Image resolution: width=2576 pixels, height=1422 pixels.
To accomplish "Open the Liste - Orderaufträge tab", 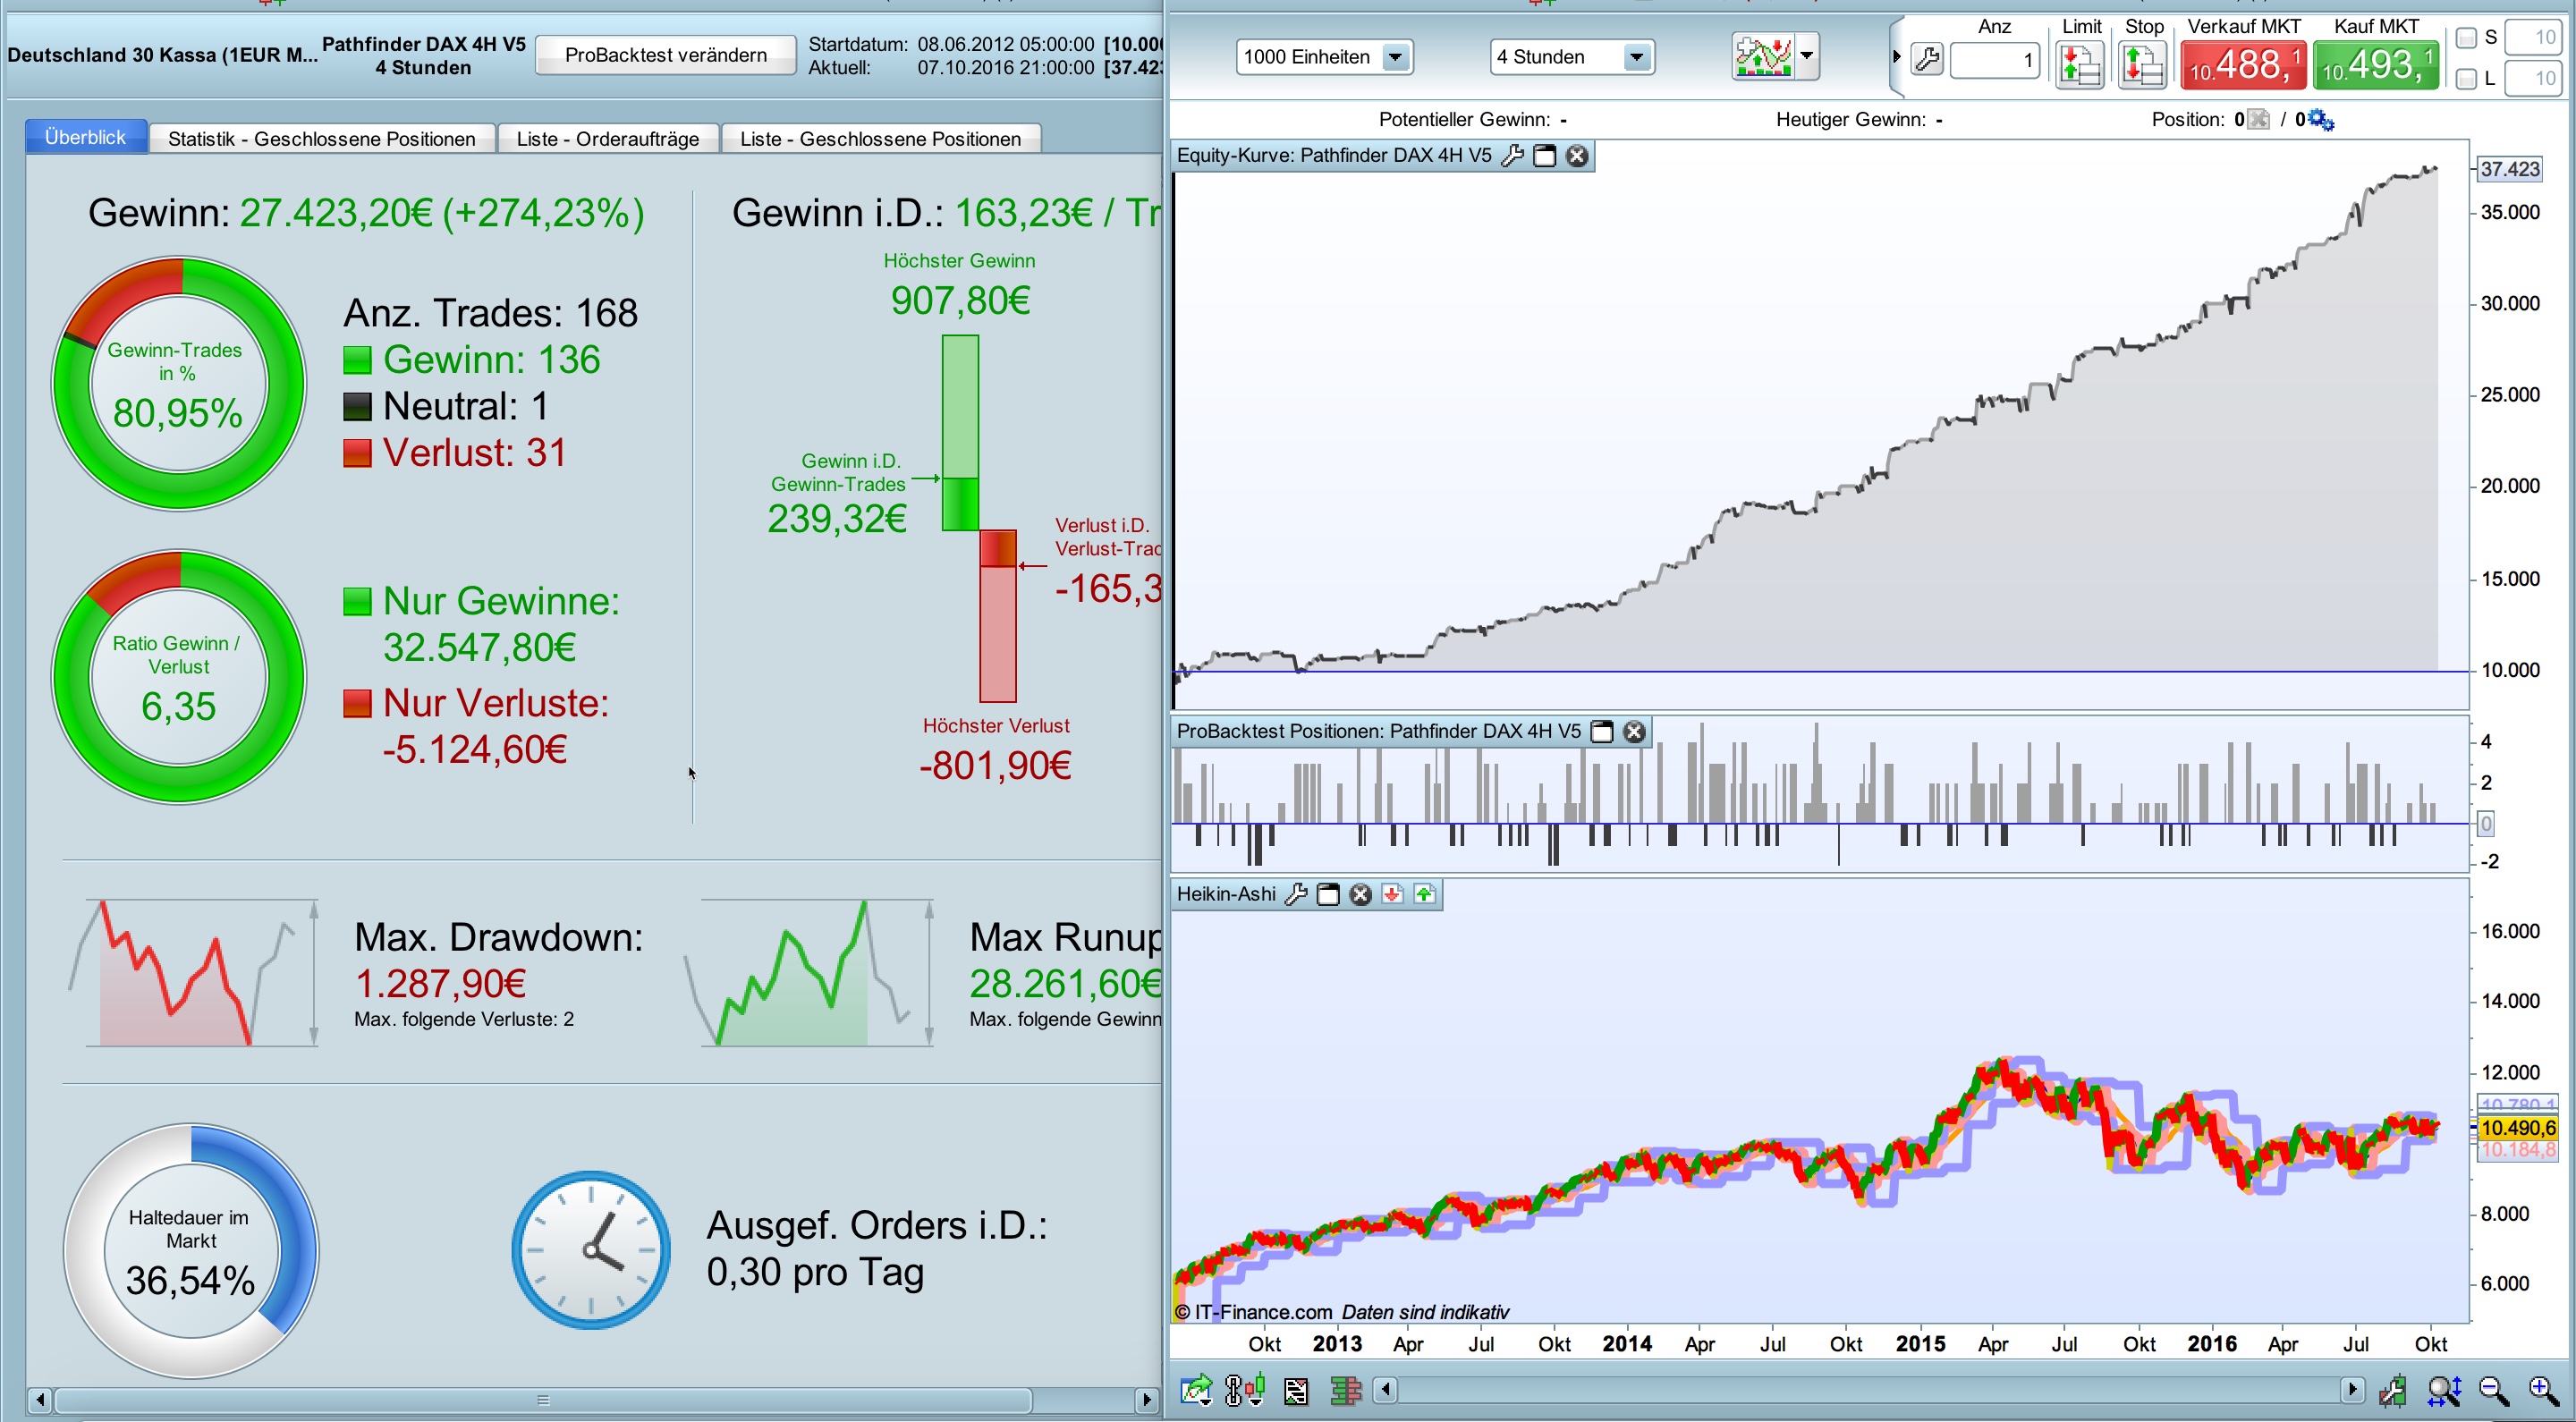I will click(x=607, y=139).
